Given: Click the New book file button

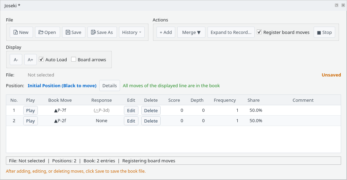Looking at the screenshot, I should coord(21,32).
